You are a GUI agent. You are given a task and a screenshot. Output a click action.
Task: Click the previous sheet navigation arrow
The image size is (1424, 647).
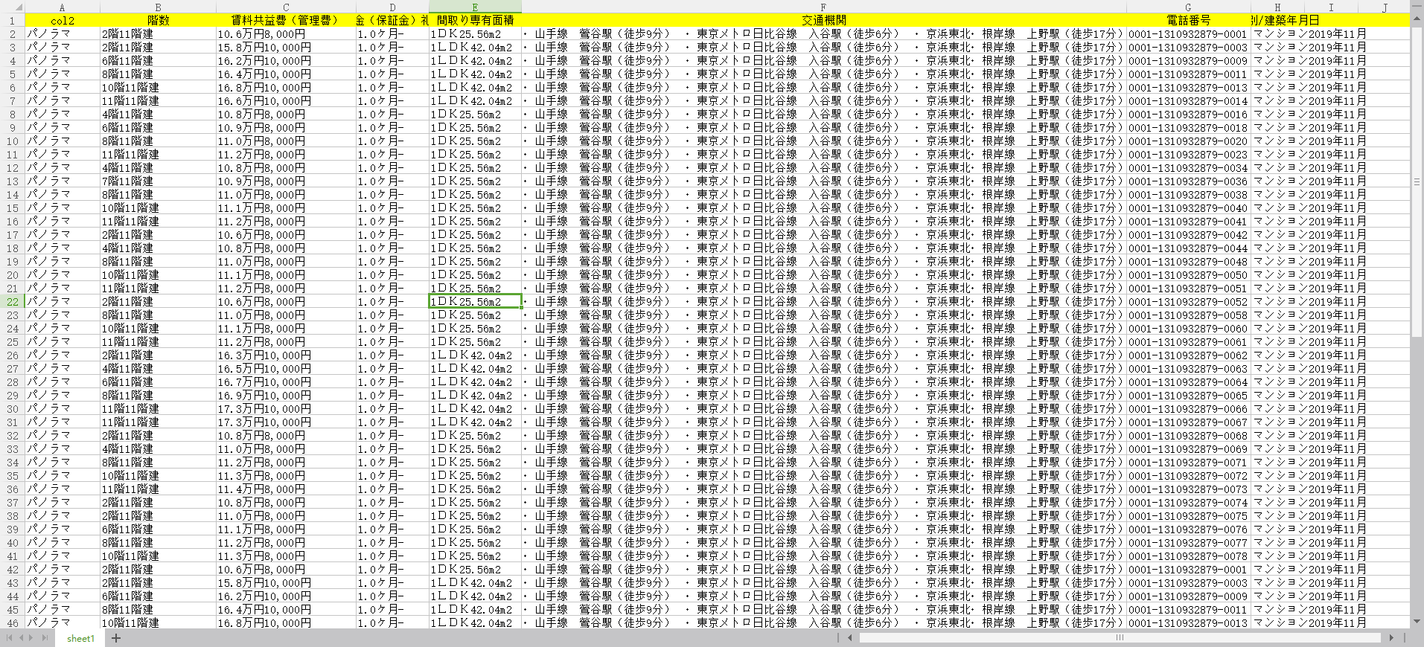pyautogui.click(x=22, y=638)
